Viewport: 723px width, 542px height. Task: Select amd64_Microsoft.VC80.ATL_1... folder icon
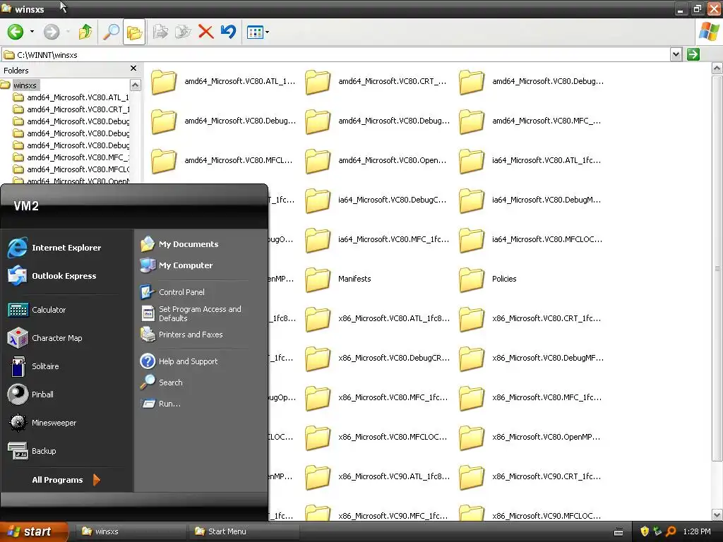pos(164,82)
